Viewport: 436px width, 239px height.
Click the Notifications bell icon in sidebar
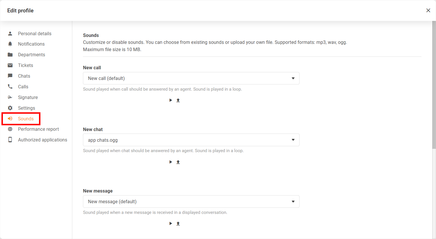(x=10, y=44)
